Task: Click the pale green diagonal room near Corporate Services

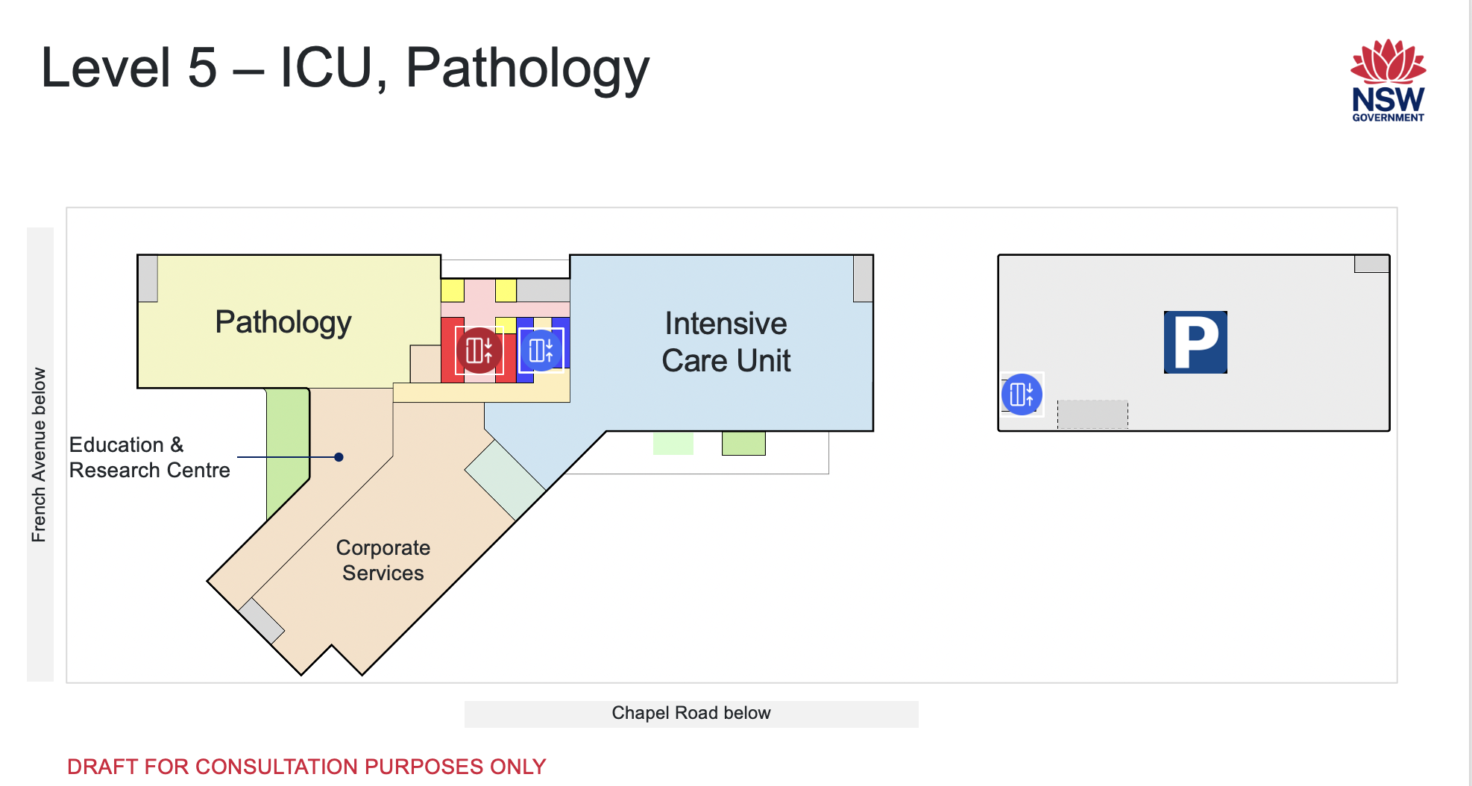Action: pos(505,480)
